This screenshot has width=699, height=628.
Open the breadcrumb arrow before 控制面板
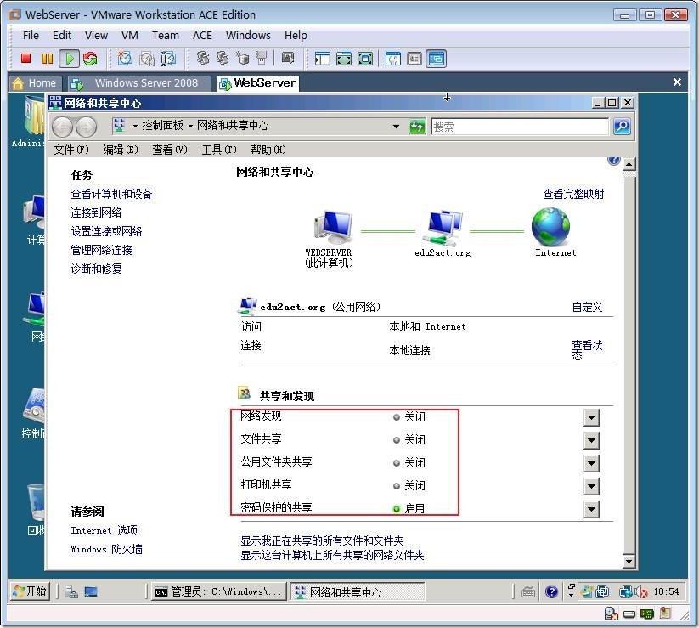[x=135, y=127]
